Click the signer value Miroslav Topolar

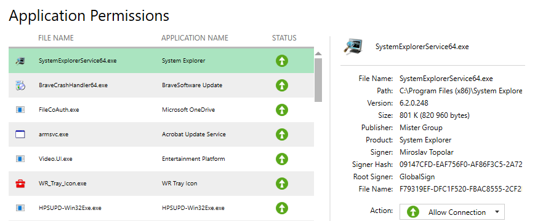coord(427,152)
